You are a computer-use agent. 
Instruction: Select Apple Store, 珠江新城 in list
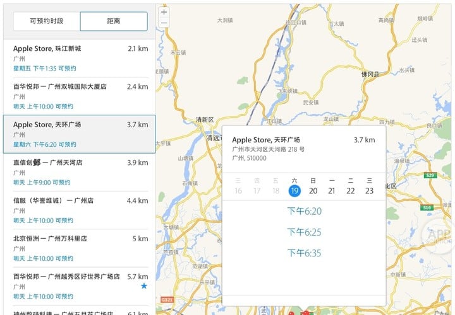pos(79,58)
